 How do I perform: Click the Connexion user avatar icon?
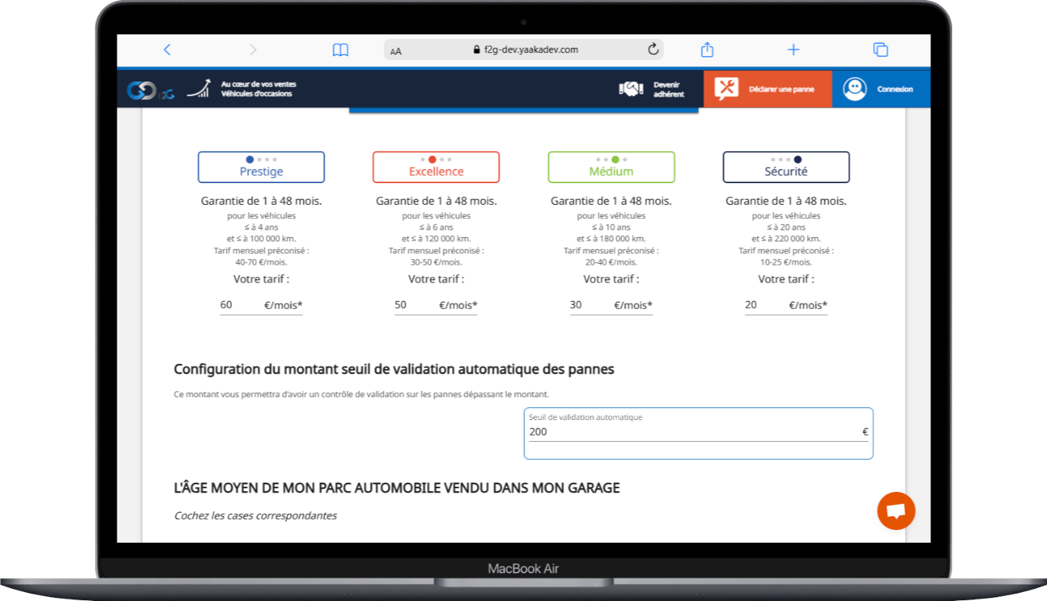click(854, 89)
